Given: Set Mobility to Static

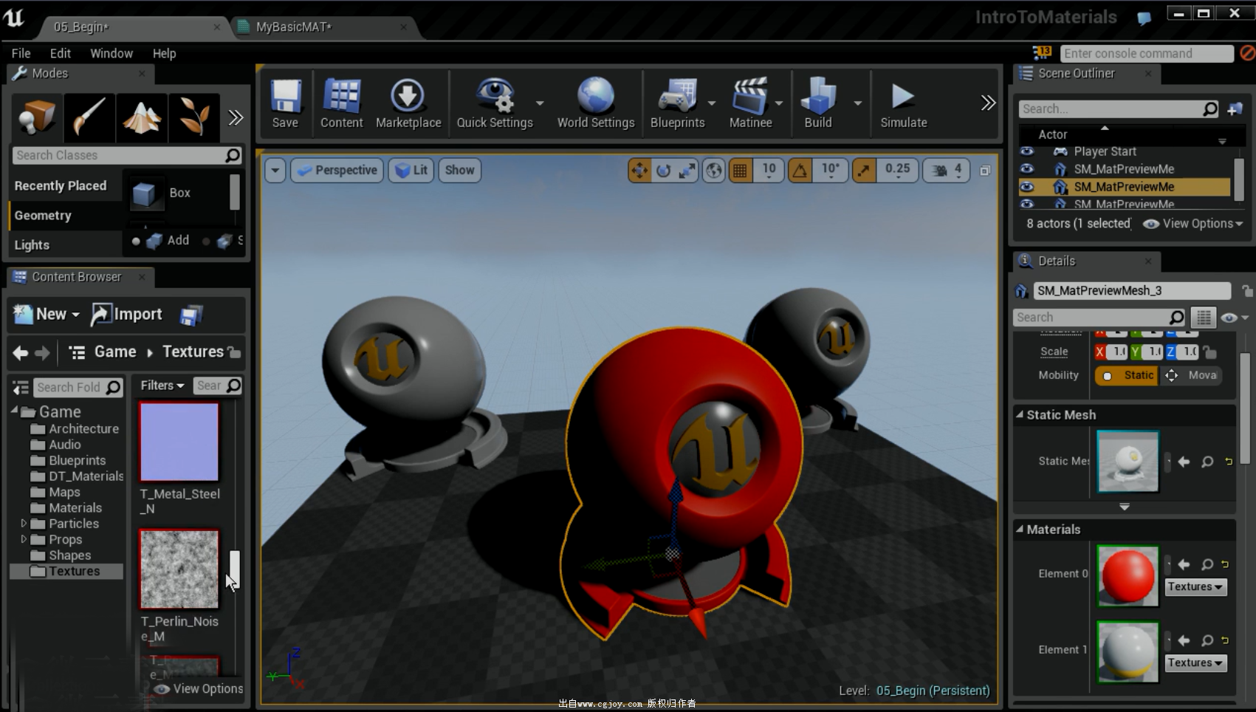Looking at the screenshot, I should coord(1128,375).
